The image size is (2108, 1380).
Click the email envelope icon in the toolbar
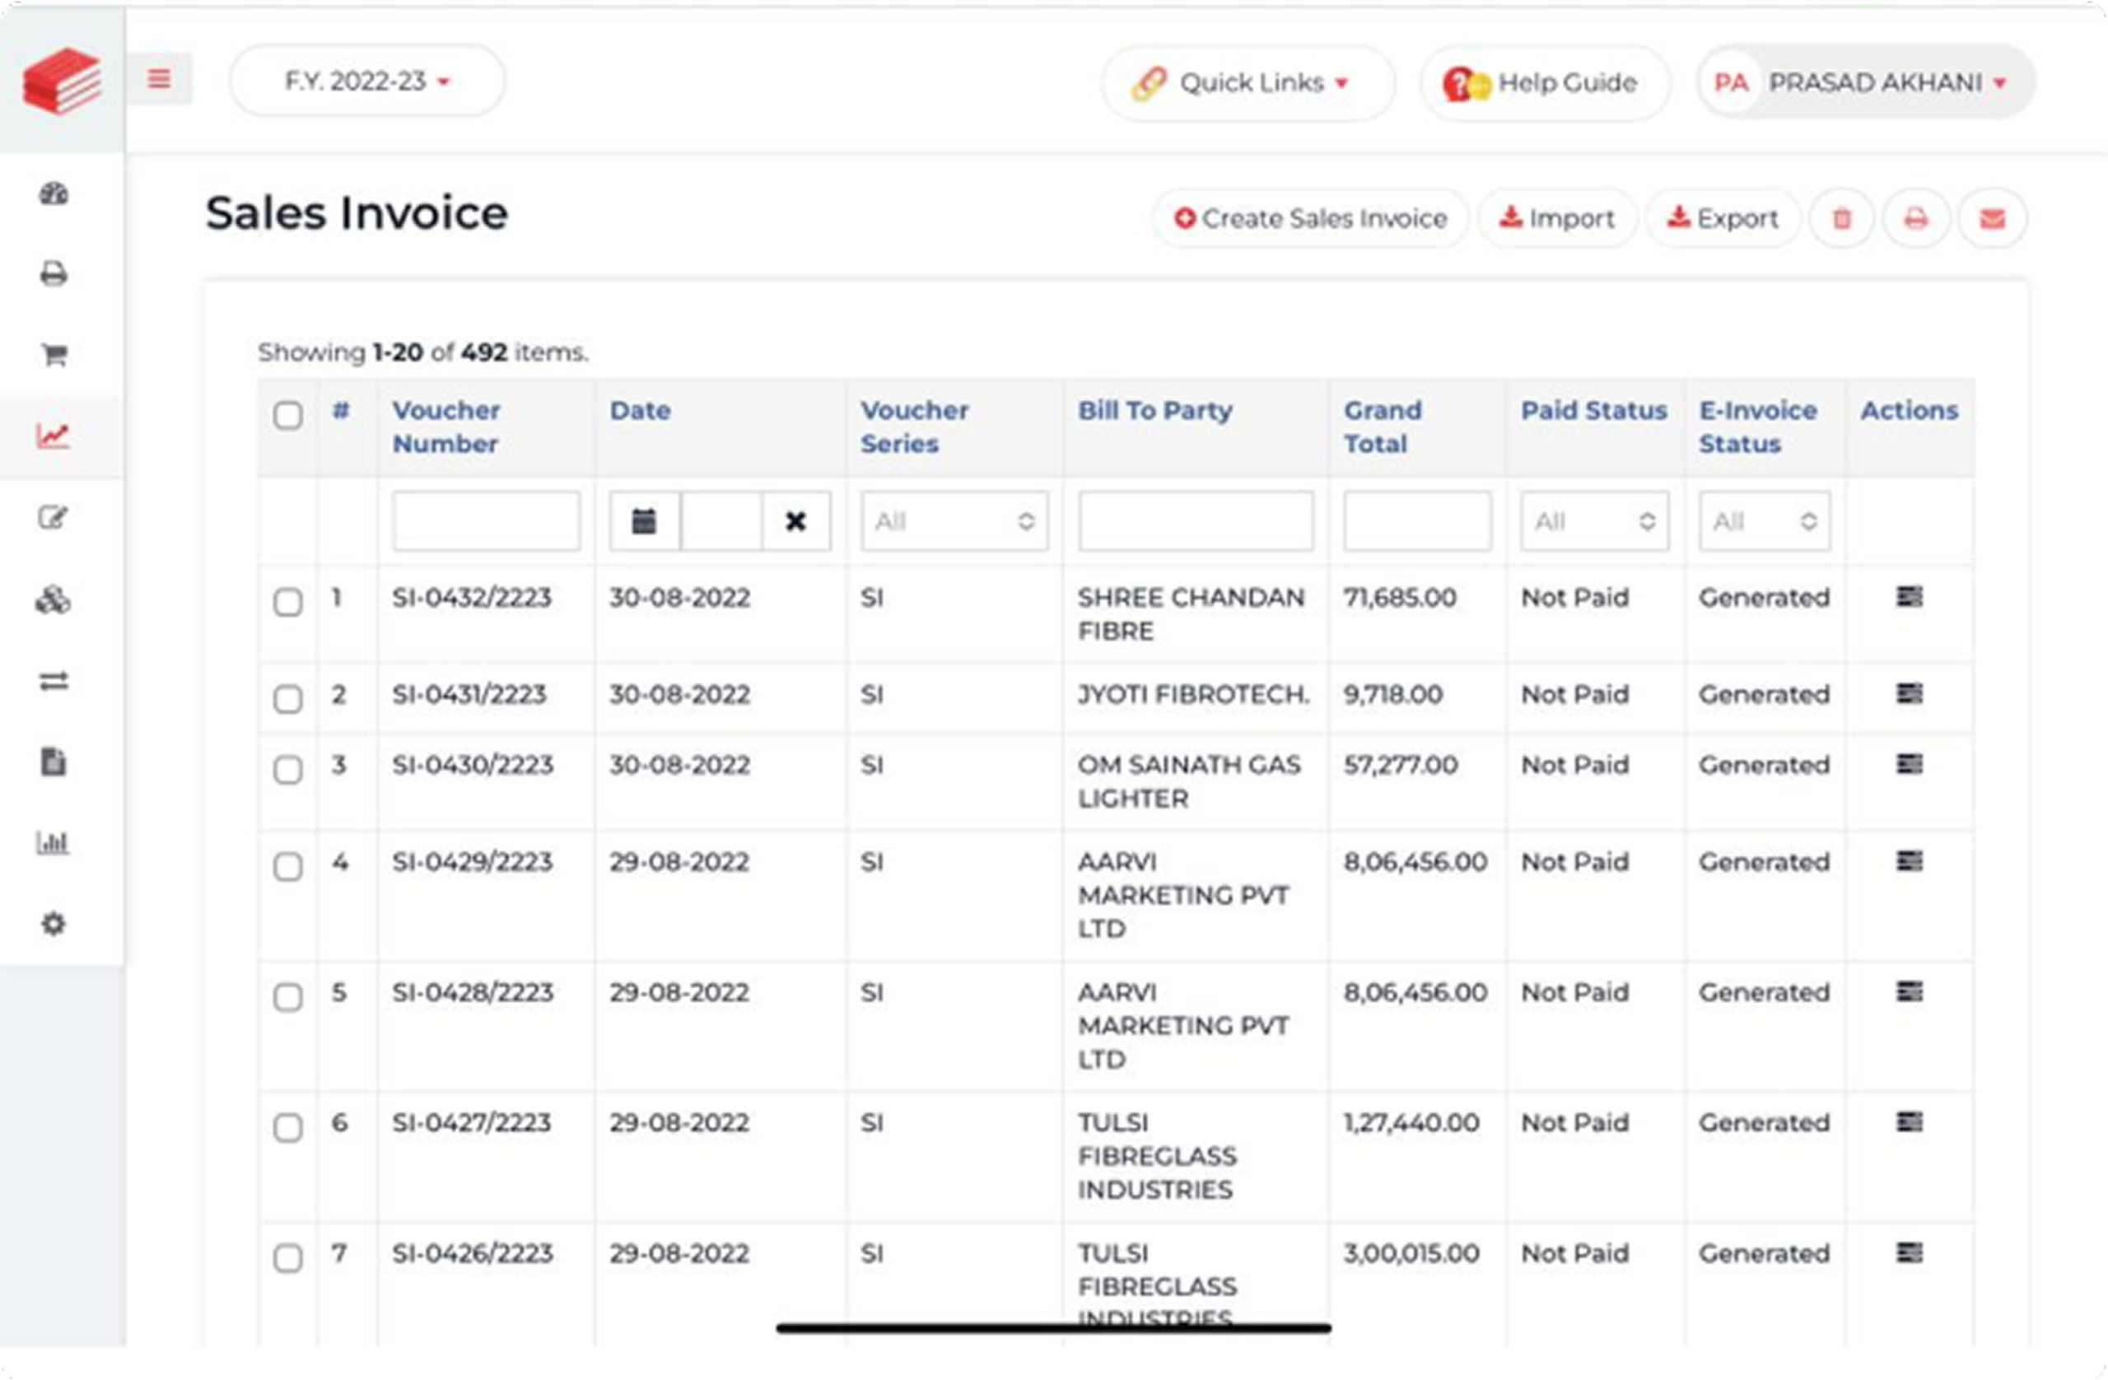[1993, 218]
